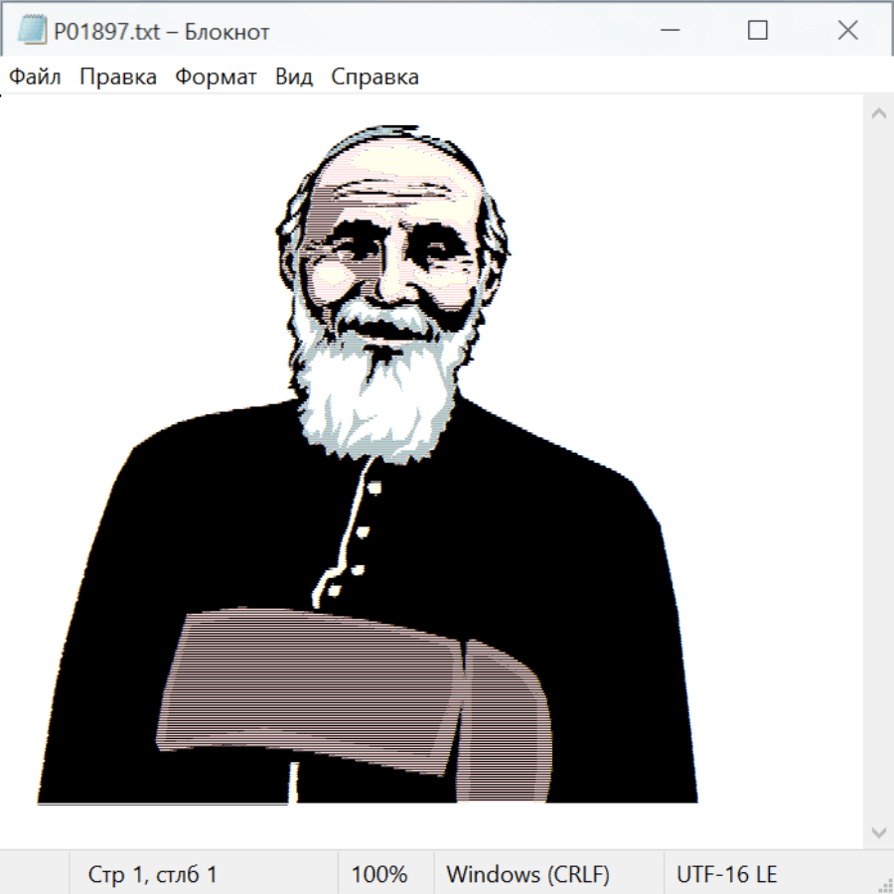Viewport: 894px width, 894px height.
Task: Open the Формат menu
Action: pyautogui.click(x=216, y=77)
